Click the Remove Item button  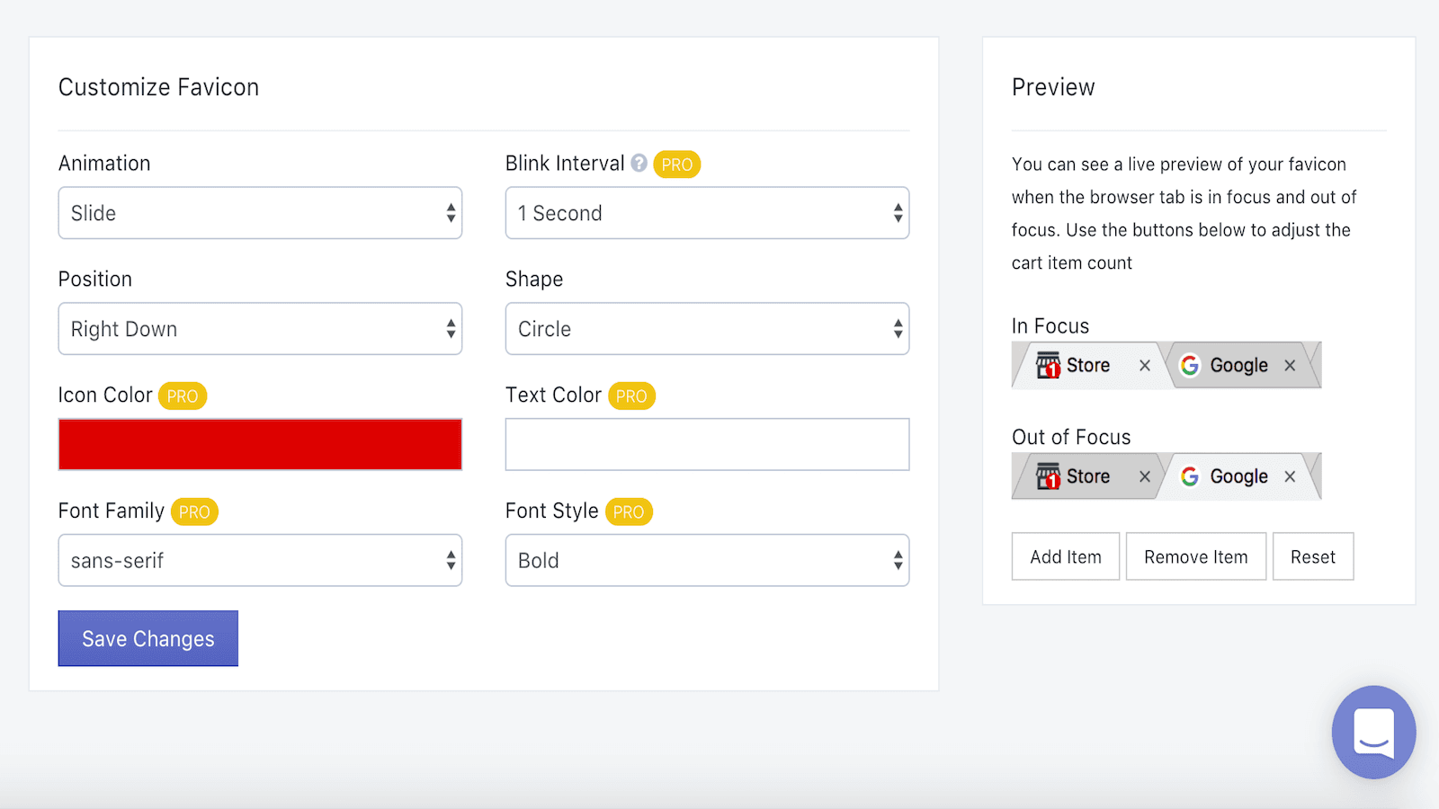1195,557
